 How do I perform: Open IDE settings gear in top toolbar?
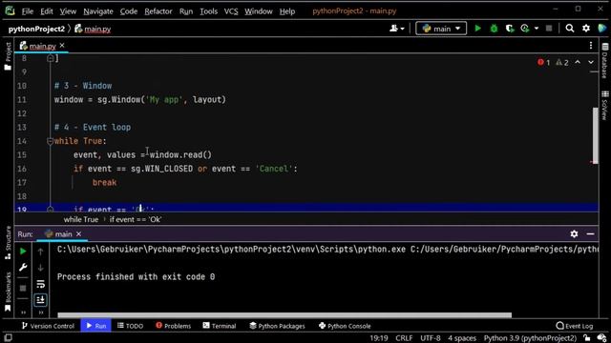(586, 29)
